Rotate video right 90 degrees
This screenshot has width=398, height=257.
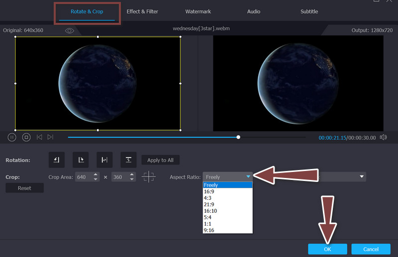pos(80,160)
